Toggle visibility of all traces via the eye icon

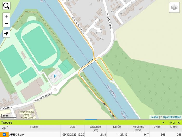tap(4, 128)
